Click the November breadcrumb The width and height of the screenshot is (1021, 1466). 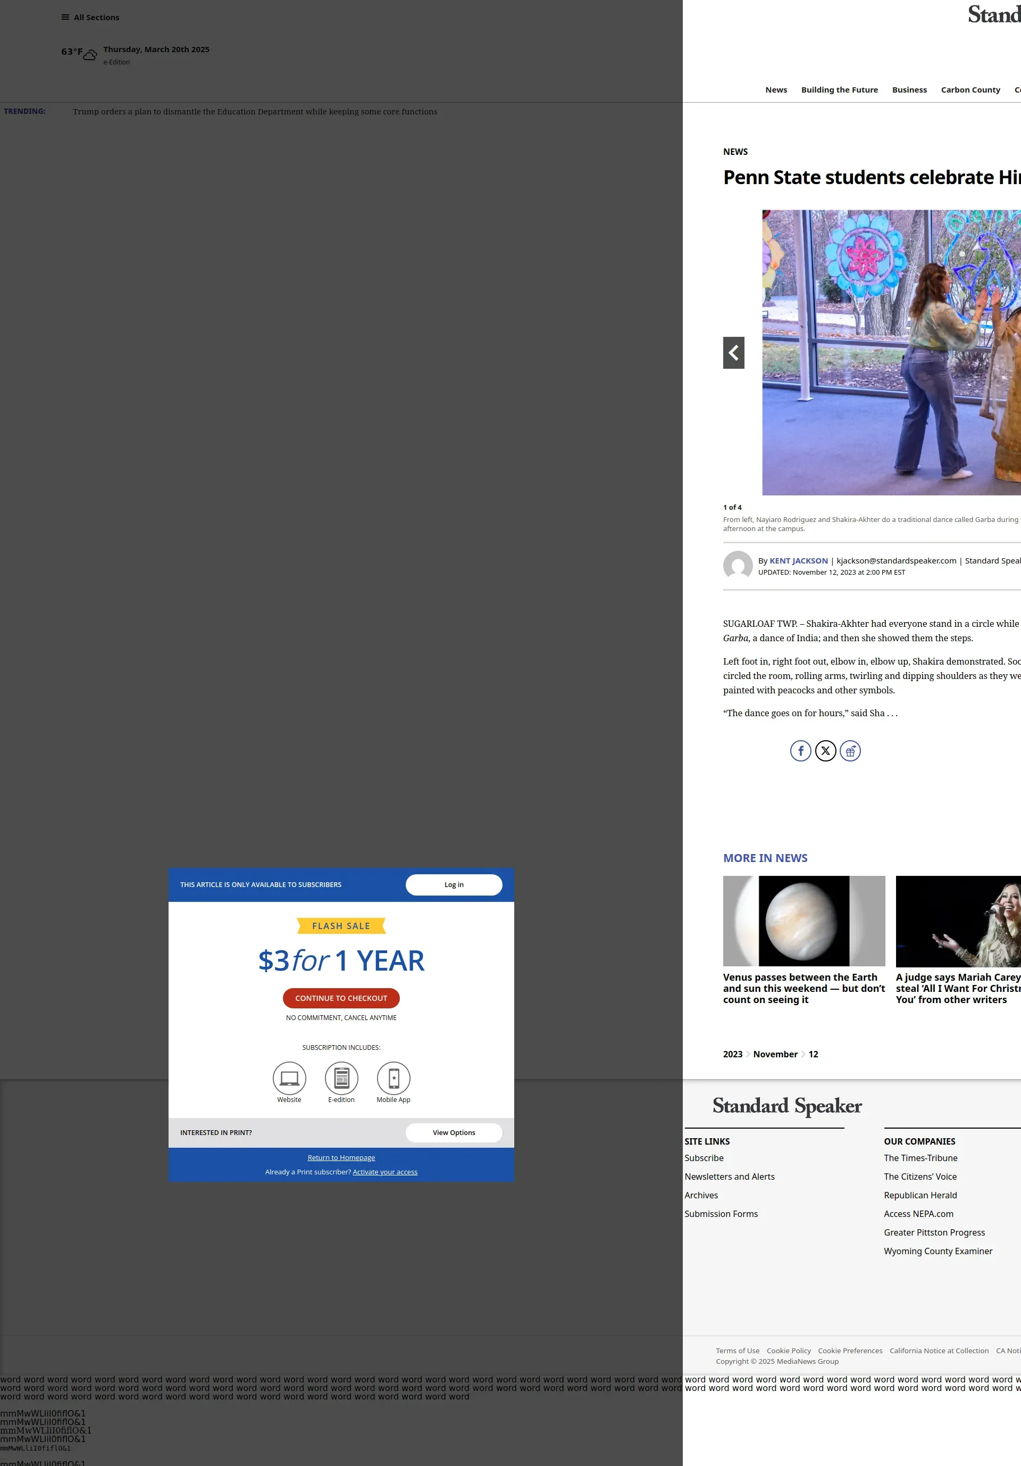pos(775,1054)
